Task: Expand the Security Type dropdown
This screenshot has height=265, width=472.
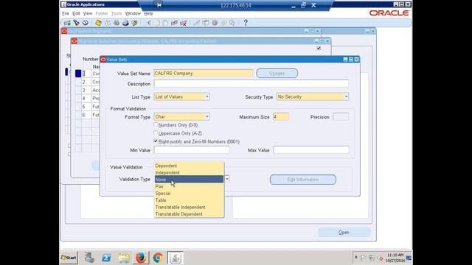Action: coord(346,96)
